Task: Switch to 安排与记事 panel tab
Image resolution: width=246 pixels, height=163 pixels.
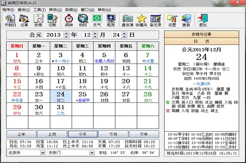Action: pyautogui.click(x=202, y=34)
